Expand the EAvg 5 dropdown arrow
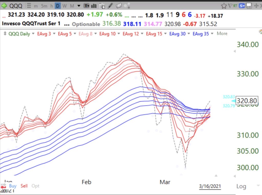262x195 pixels. coord(75,34)
